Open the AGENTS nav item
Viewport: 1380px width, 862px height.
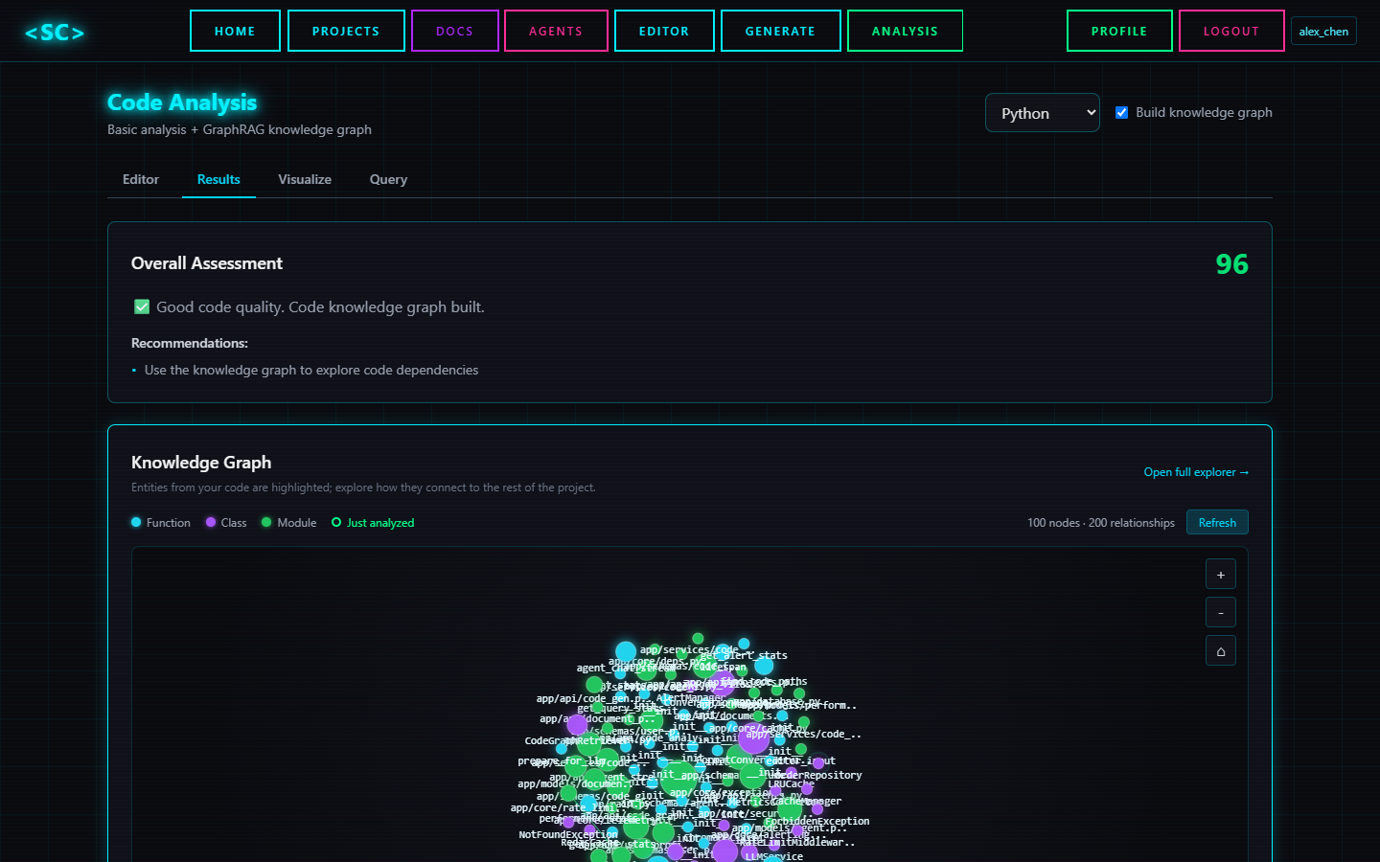(x=556, y=31)
